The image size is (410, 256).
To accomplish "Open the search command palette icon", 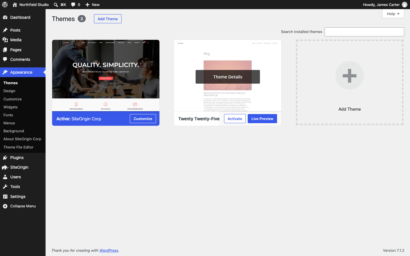I will pos(56,5).
